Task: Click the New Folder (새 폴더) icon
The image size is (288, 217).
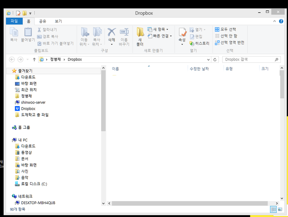Action: [x=140, y=37]
